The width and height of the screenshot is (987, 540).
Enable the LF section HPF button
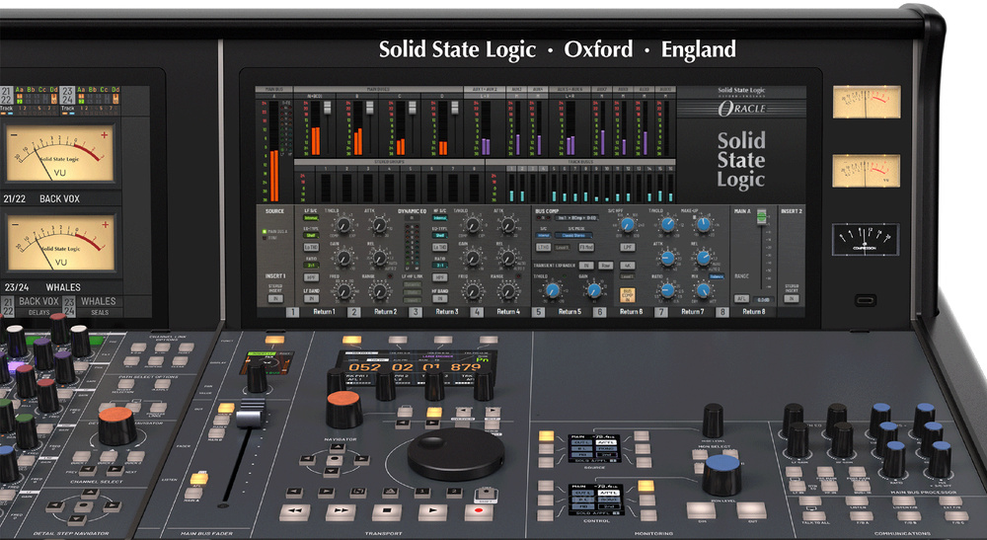tap(312, 277)
